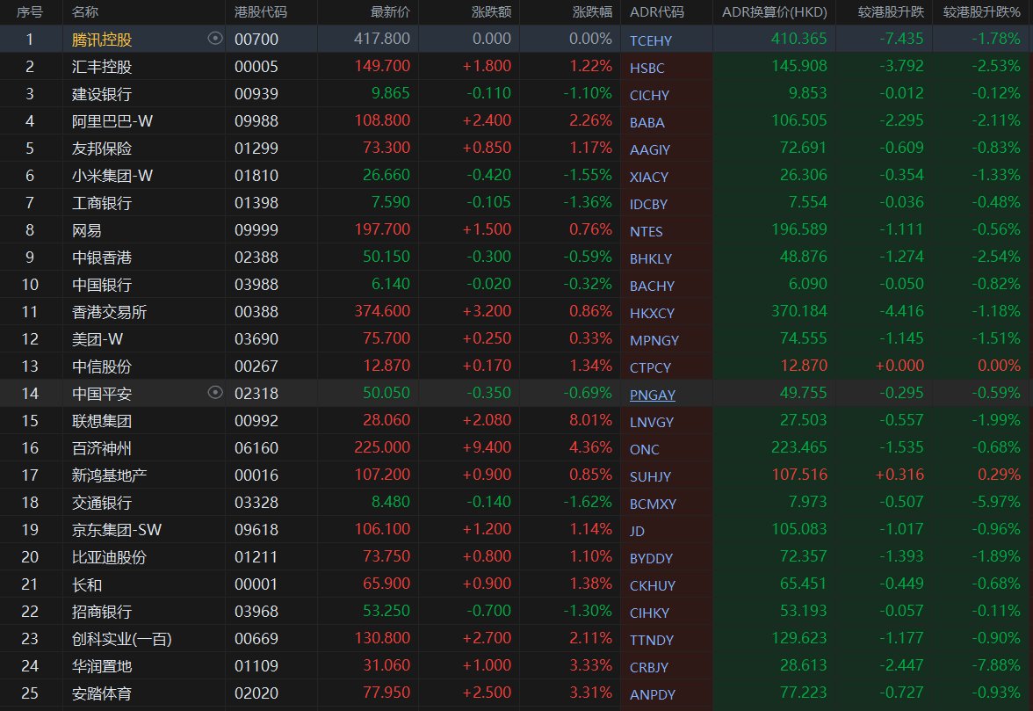Image resolution: width=1033 pixels, height=711 pixels.
Task: Sort by the 港股代码 column header
Action: pos(261,11)
